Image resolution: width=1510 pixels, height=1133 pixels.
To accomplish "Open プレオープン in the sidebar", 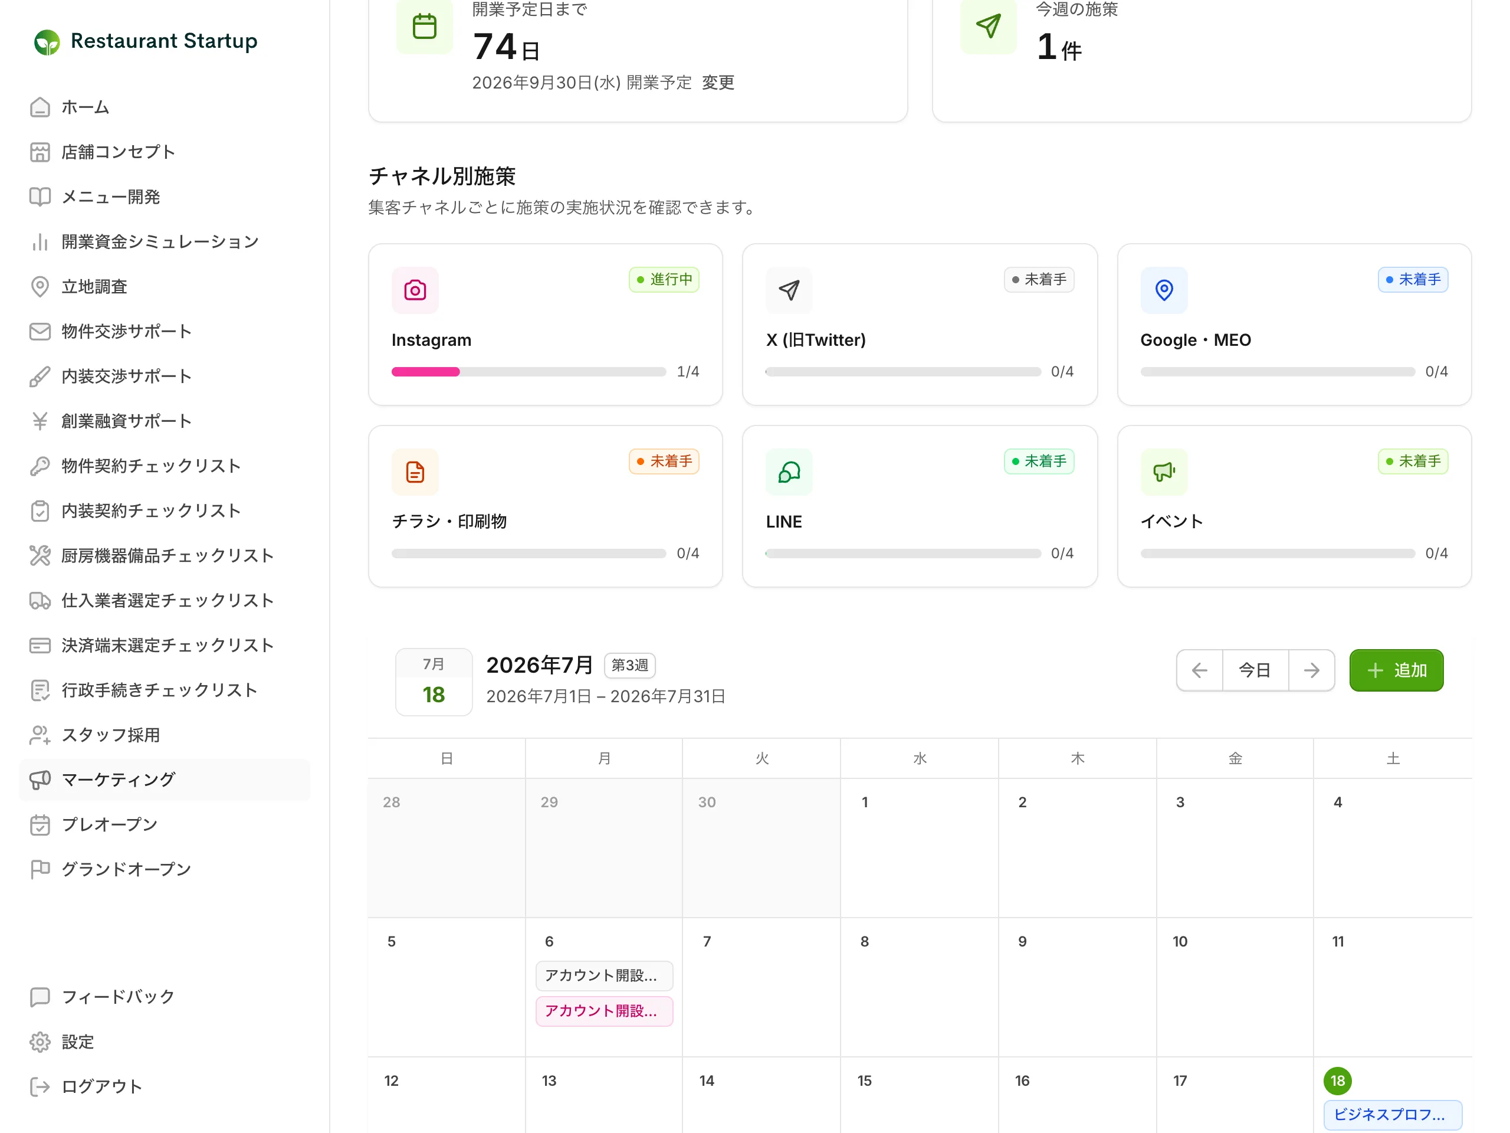I will click(165, 824).
